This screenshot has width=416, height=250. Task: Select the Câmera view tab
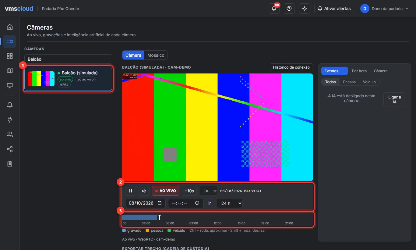[x=133, y=55]
